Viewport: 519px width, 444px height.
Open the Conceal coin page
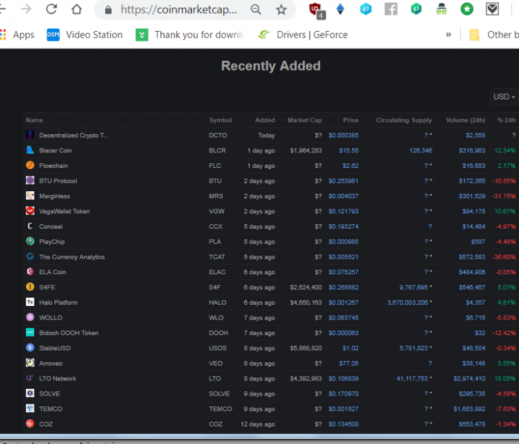coord(51,226)
